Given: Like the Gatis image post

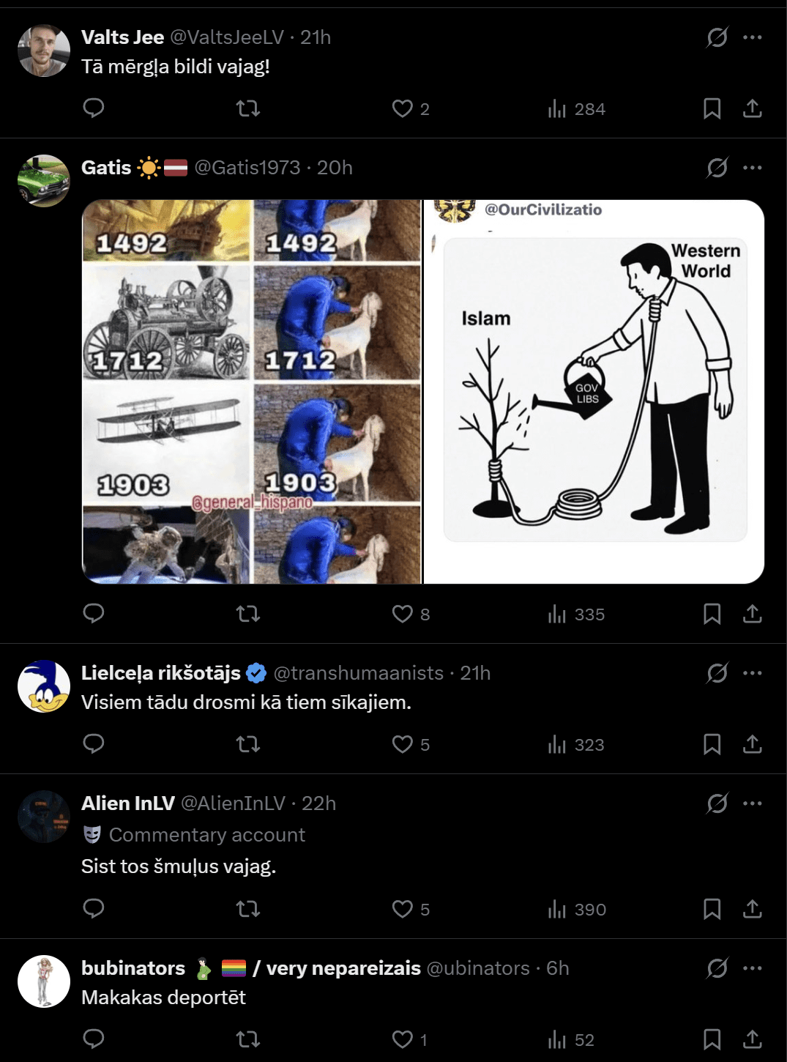Looking at the screenshot, I should [x=402, y=614].
